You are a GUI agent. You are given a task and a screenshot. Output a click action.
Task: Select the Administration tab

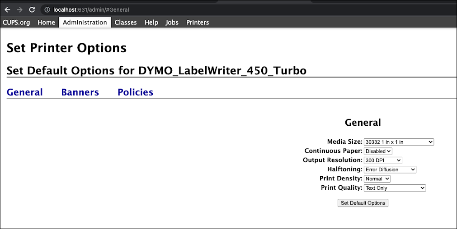point(85,23)
